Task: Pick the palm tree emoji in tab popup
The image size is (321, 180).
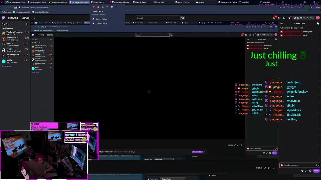Action: pyautogui.click(x=107, y=7)
